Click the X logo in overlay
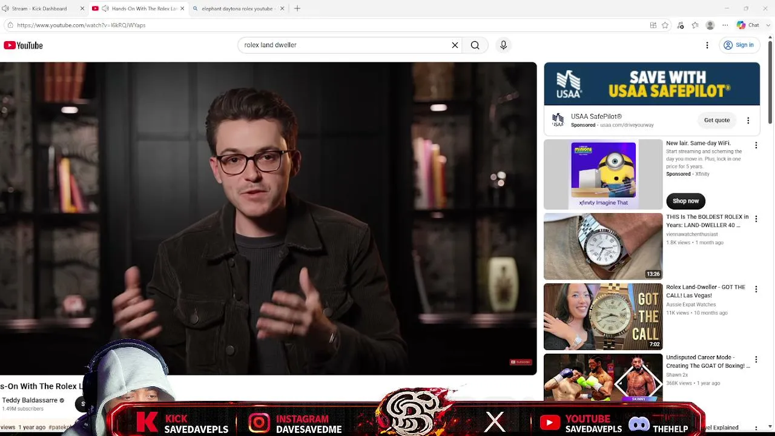 [495, 422]
